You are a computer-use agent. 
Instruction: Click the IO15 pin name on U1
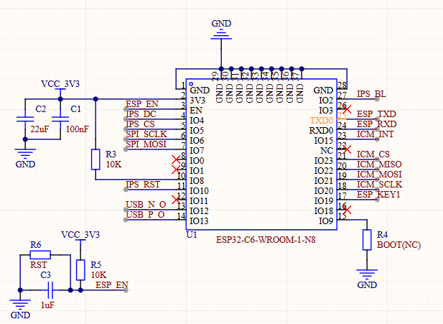(x=324, y=141)
